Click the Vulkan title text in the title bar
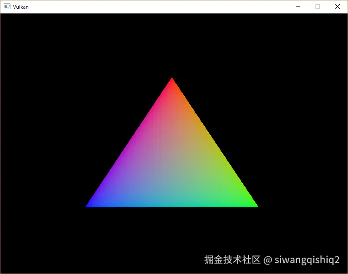Image resolution: width=348 pixels, height=274 pixels. coord(21,7)
